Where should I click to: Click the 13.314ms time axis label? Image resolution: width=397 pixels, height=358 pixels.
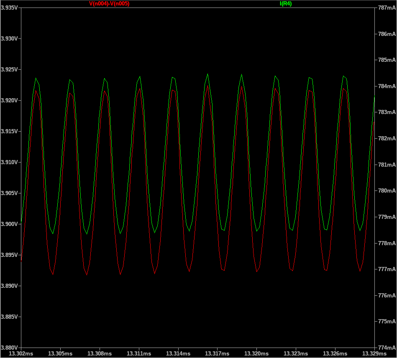[x=178, y=353]
